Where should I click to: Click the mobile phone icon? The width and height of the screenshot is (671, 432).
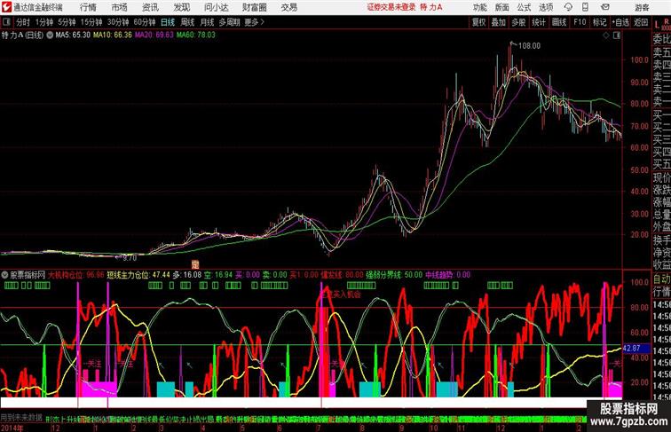pyautogui.click(x=585, y=7)
